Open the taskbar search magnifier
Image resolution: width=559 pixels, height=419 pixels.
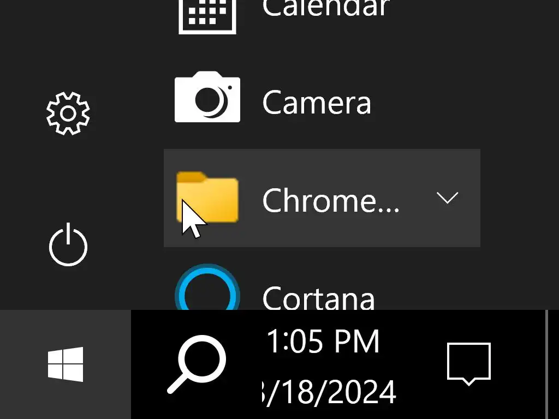[197, 364]
